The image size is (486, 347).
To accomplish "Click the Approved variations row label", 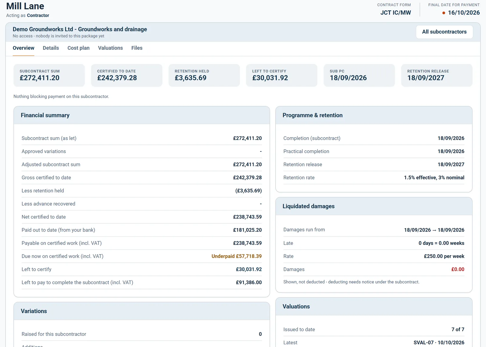I will (x=43, y=151).
